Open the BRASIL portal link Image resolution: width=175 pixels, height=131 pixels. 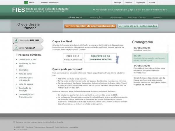[32, 2]
